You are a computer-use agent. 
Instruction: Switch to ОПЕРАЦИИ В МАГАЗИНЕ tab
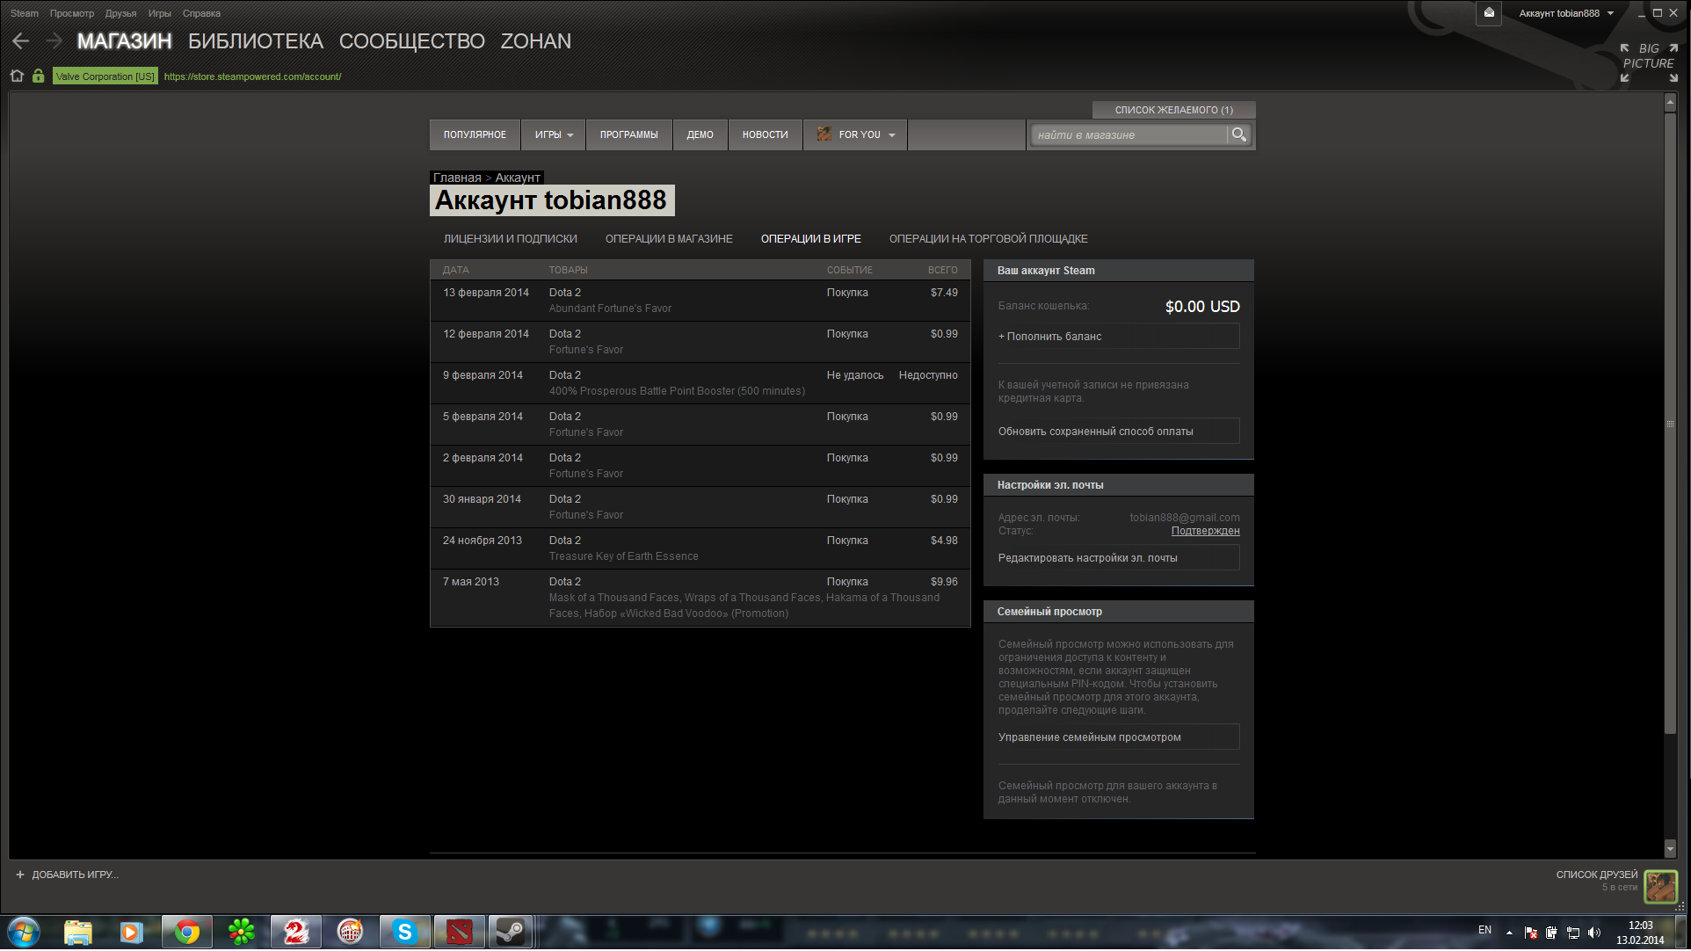click(669, 239)
